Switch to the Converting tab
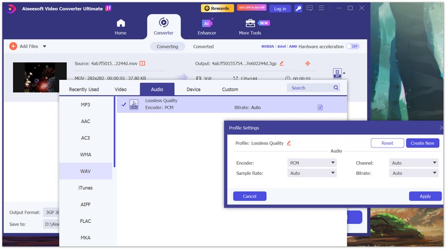The height and width of the screenshot is (249, 446). click(168, 47)
